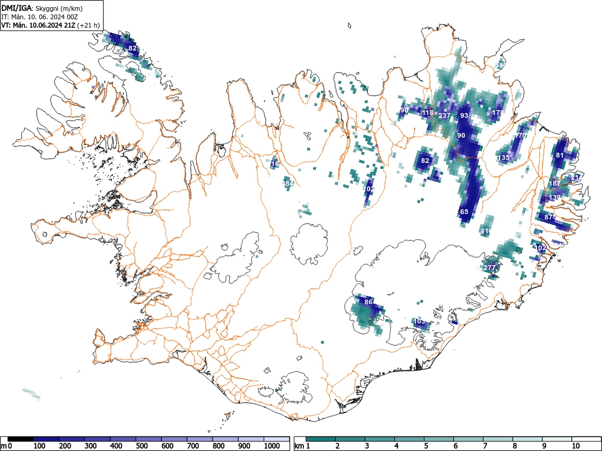Select the teal swatch between km 5 and 6
This screenshot has width=602, height=451.
(439, 439)
